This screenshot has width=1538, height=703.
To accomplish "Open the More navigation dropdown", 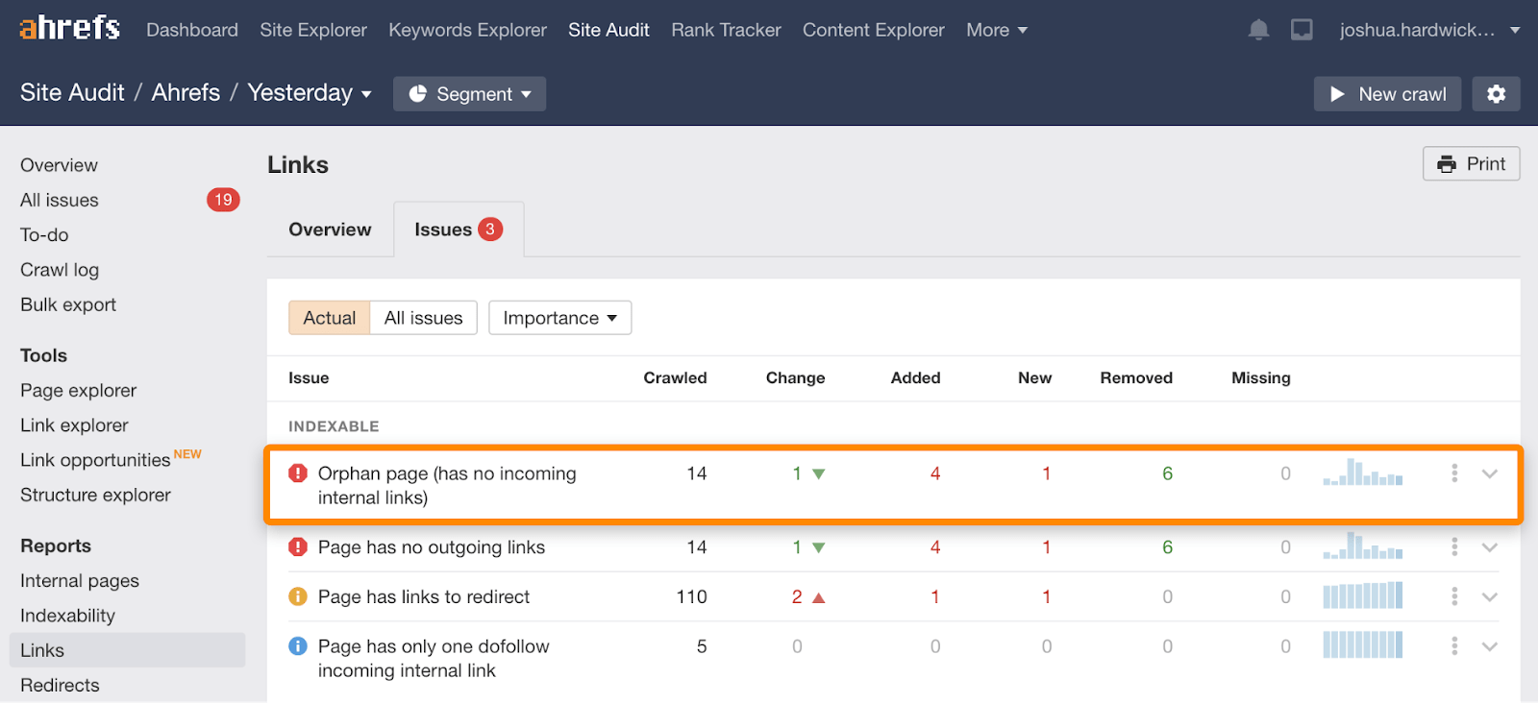I will 997,30.
